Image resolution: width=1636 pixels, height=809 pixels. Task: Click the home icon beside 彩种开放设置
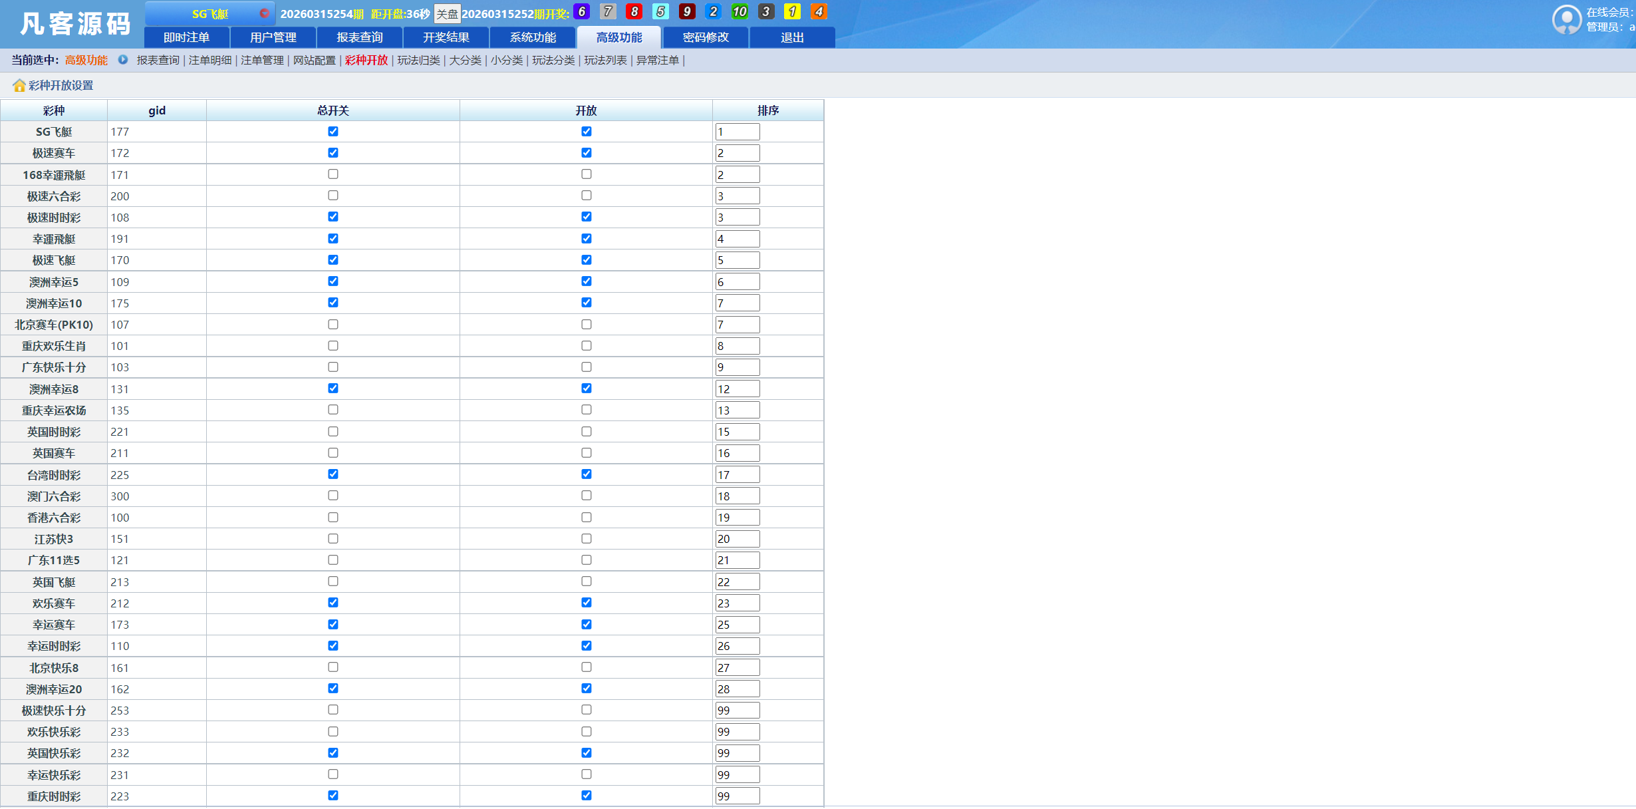pos(19,85)
